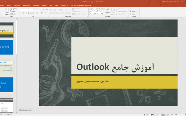Click the MohammadHossein Nasibi account name
Viewport: 186px width, 116px height.
click(x=170, y=2)
